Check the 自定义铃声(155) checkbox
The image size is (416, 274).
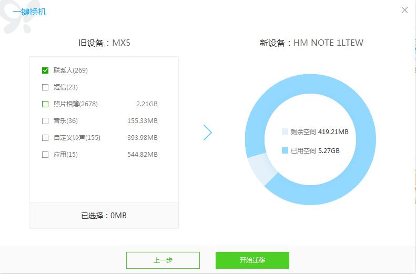(x=45, y=138)
